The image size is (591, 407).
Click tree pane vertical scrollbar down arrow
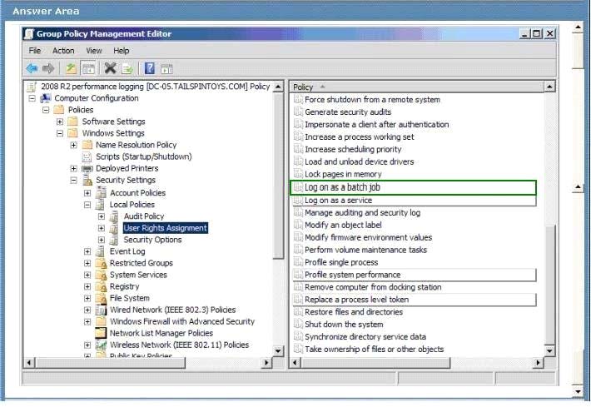click(278, 351)
